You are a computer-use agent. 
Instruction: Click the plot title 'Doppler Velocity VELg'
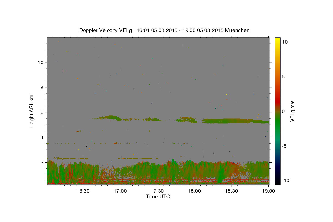(x=106, y=30)
